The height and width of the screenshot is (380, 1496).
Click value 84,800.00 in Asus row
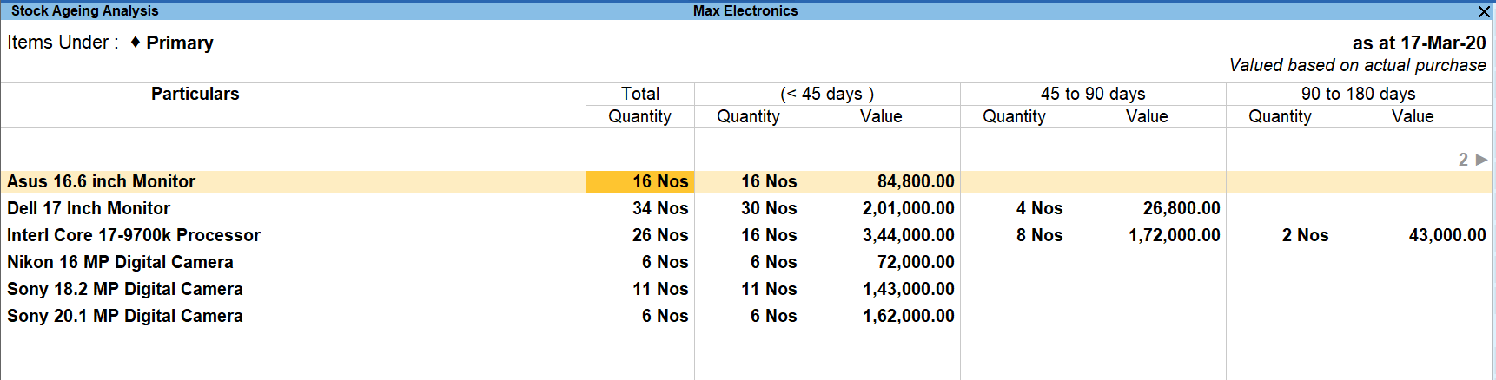916,181
